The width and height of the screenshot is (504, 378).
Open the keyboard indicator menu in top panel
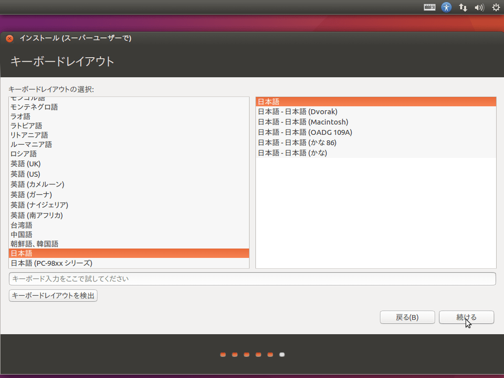pyautogui.click(x=429, y=7)
